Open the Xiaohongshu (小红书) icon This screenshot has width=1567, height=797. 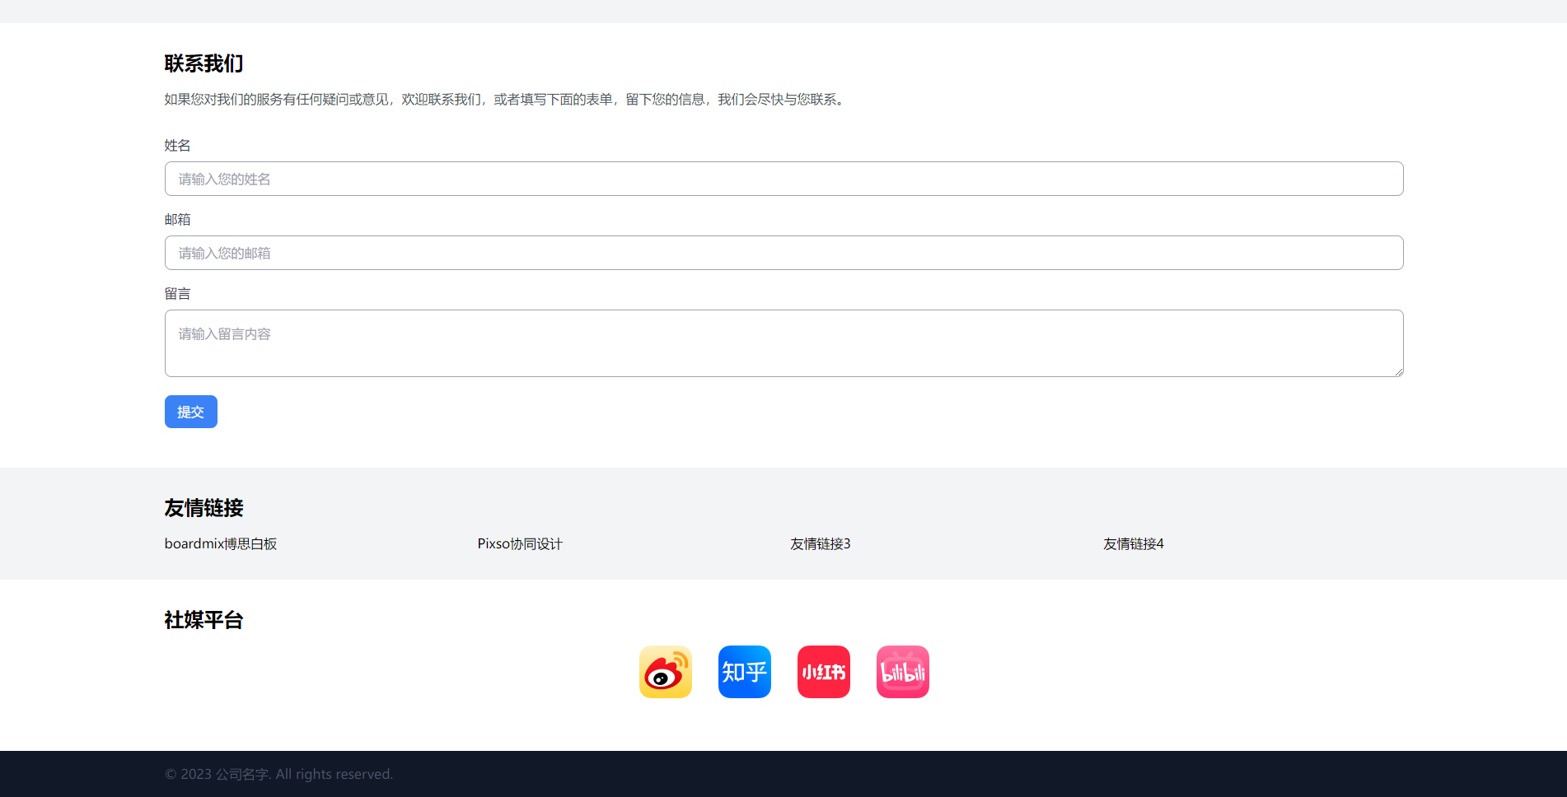click(823, 672)
